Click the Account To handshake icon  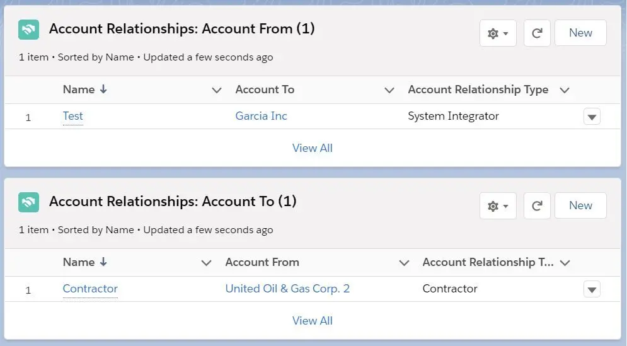click(28, 202)
